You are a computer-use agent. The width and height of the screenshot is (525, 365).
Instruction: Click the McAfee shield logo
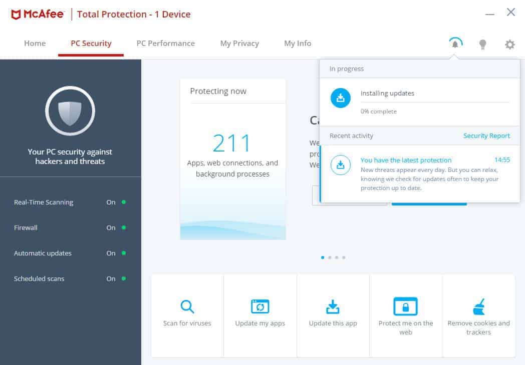16,14
